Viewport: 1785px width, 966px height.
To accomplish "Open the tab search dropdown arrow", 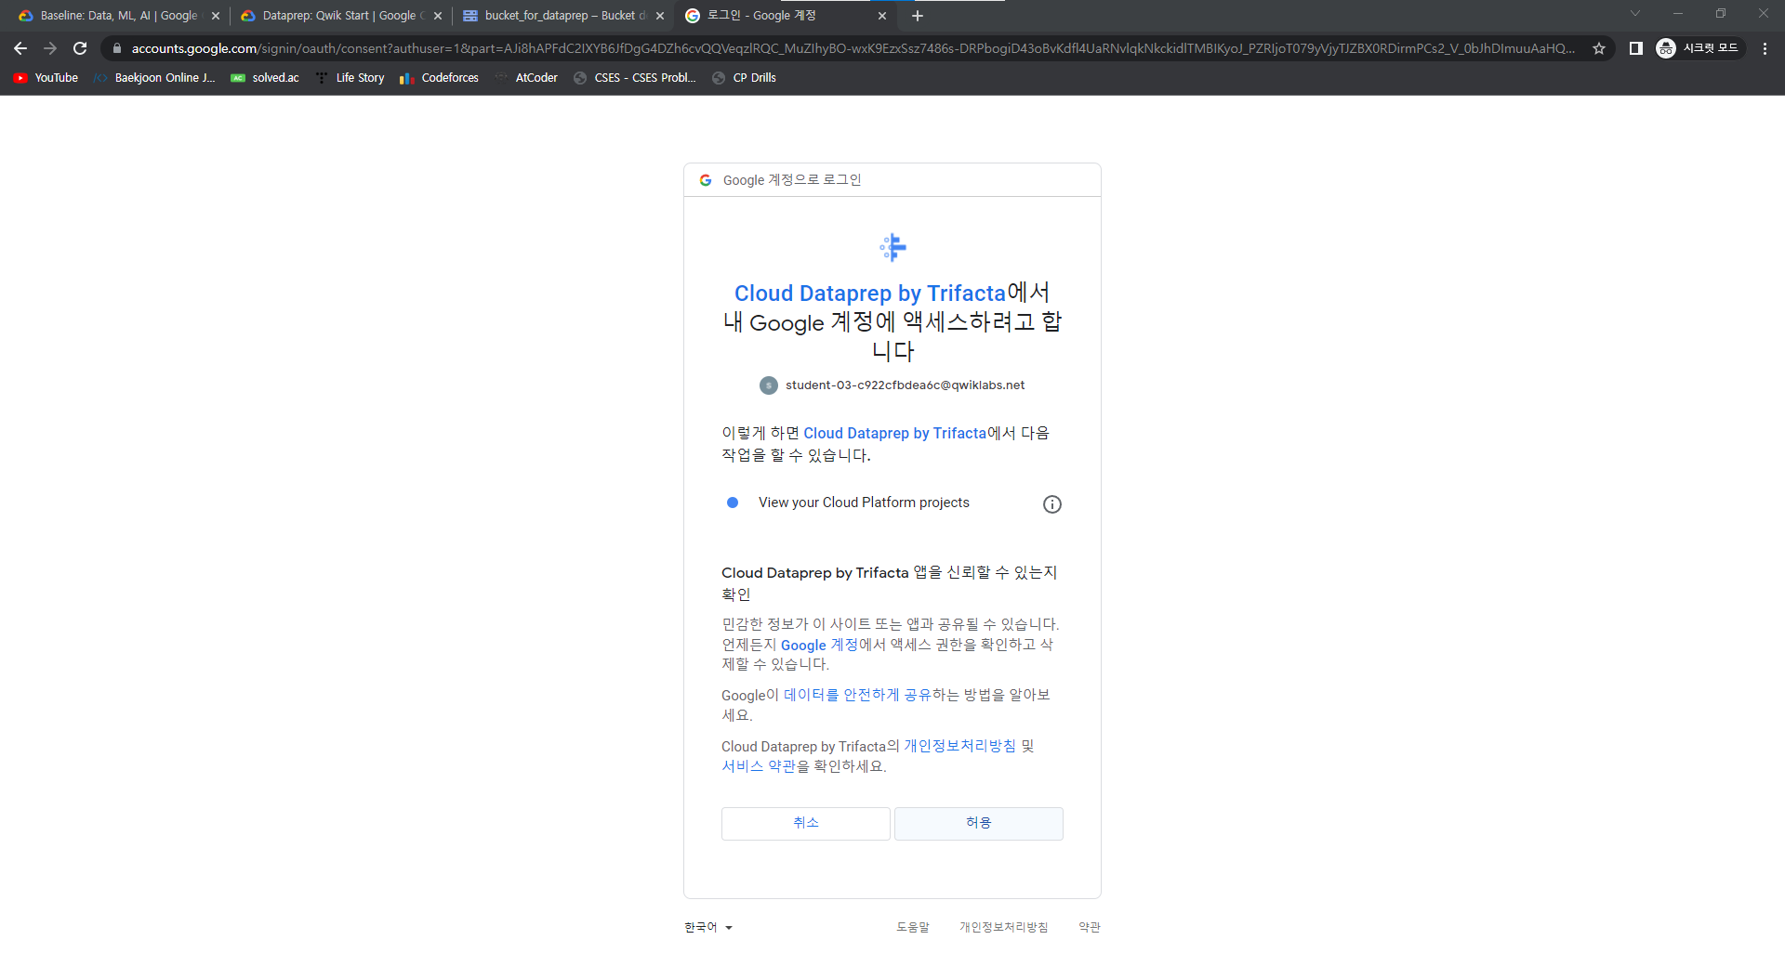I will pyautogui.click(x=1635, y=13).
